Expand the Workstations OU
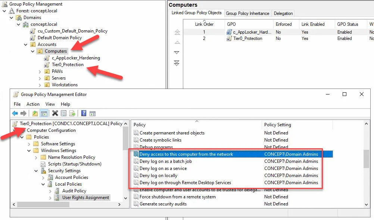This screenshot has width=374, height=220. pos(40,85)
